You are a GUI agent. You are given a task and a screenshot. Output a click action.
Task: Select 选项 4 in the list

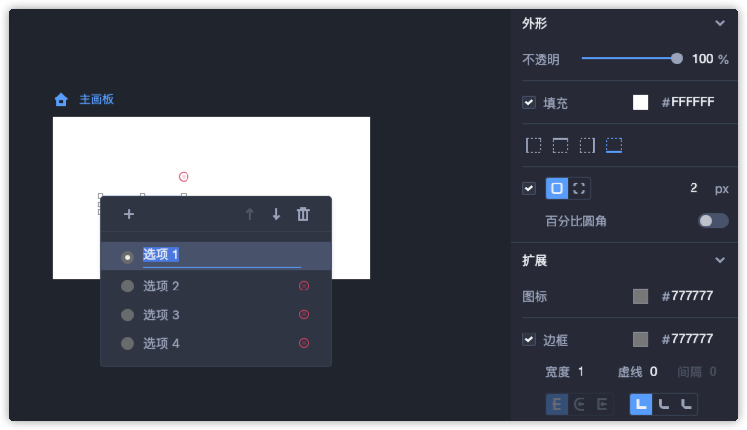coord(162,344)
